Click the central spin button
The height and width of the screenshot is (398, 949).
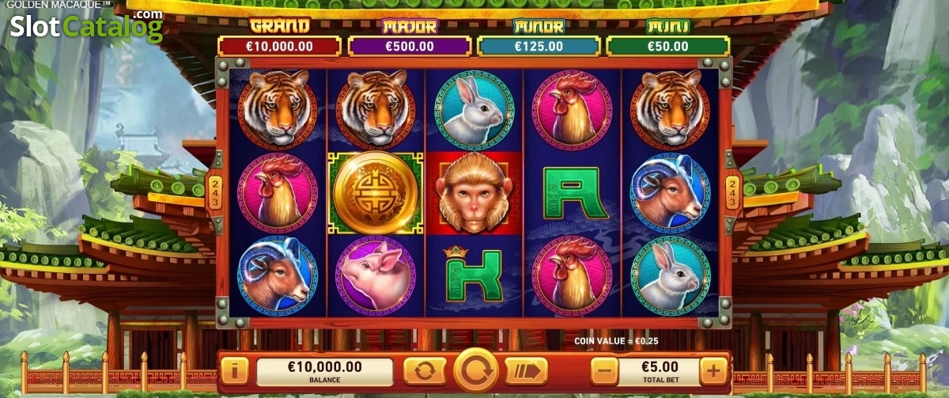tap(476, 370)
